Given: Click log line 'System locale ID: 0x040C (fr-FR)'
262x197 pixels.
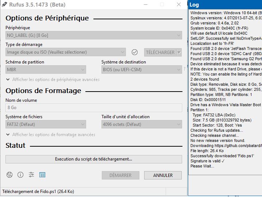Looking at the screenshot, I should point(219,28).
